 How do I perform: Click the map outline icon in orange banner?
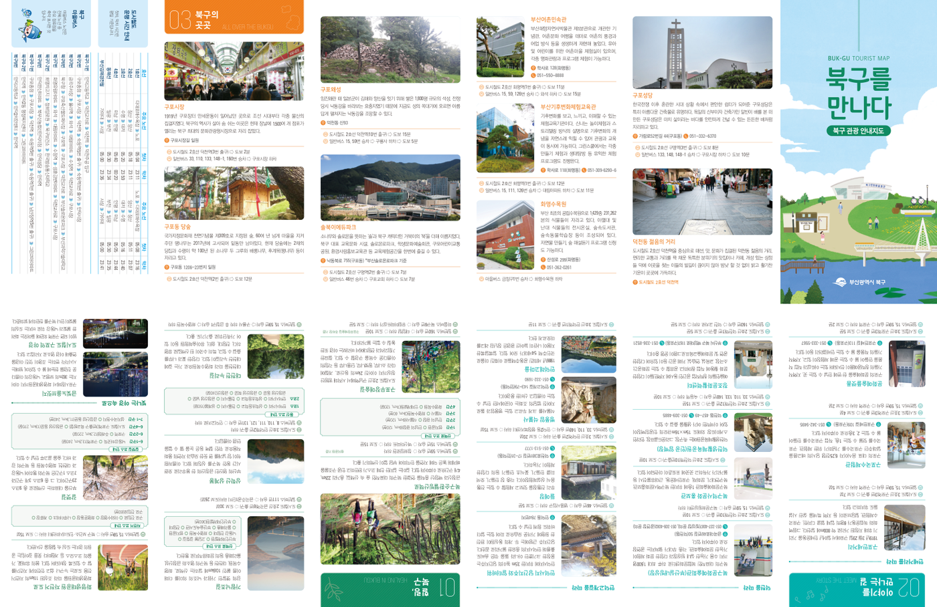[x=292, y=21]
